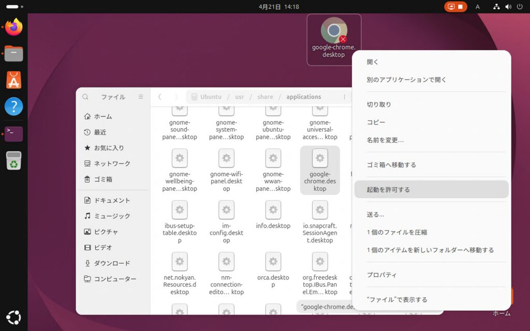Open system status menu with power icon

tap(519, 7)
